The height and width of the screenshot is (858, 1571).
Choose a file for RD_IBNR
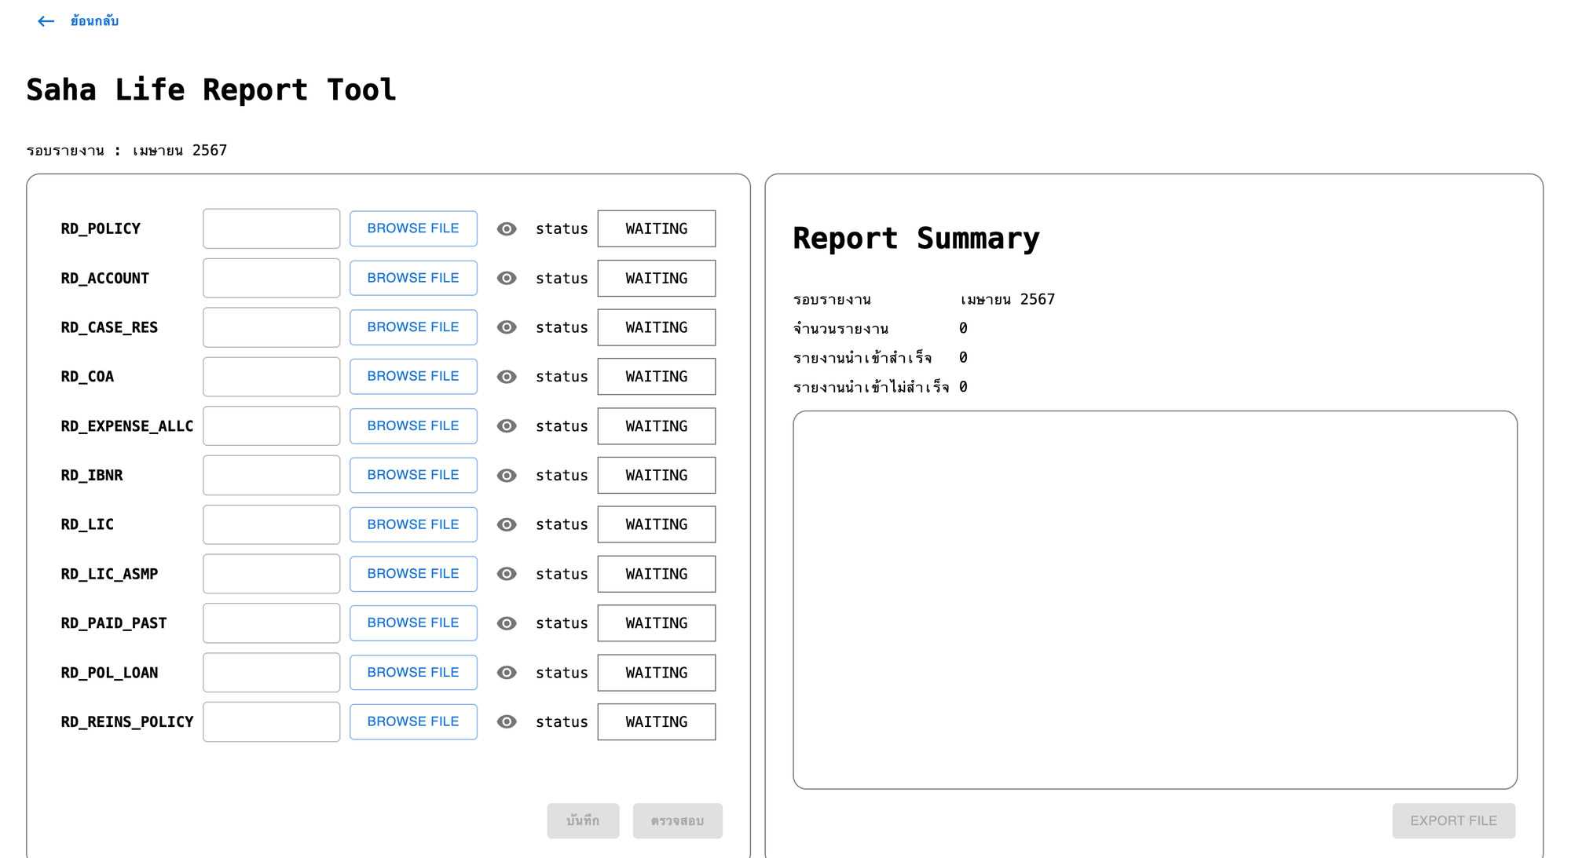click(x=413, y=475)
